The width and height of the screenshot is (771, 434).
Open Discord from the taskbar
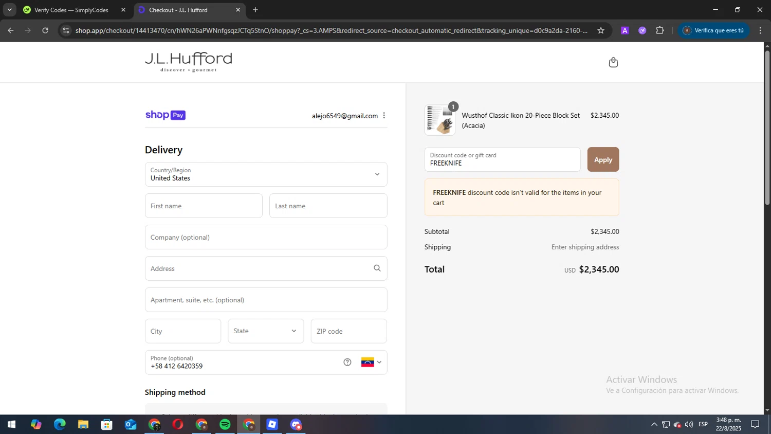pyautogui.click(x=296, y=425)
